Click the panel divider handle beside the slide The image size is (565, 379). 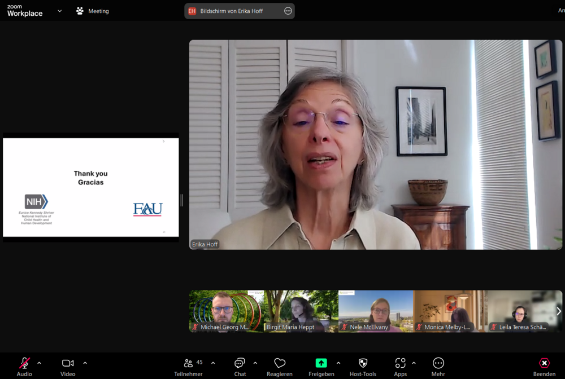pos(181,200)
